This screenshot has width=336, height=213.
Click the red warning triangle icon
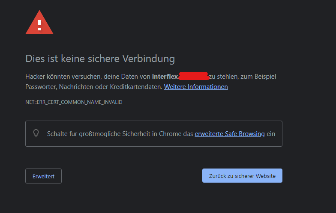tap(39, 23)
